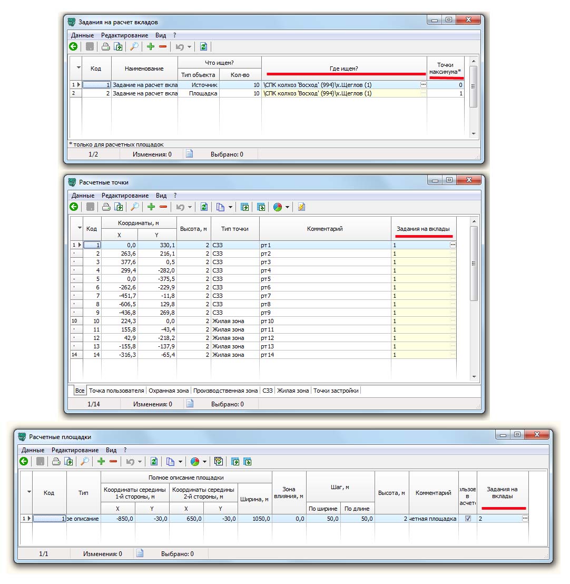Click document icon in Расчетные точки status bar
The image size is (570, 584).
[x=190, y=404]
